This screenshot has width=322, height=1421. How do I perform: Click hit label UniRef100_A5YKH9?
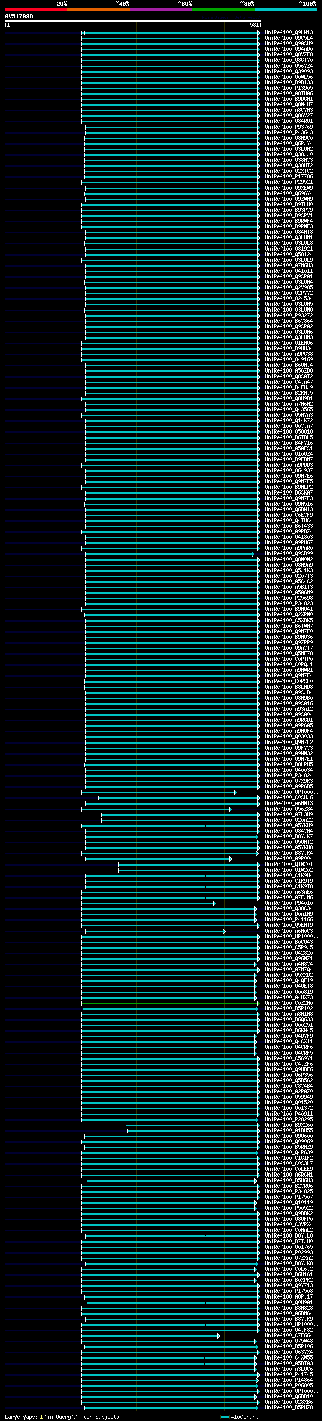(289, 825)
